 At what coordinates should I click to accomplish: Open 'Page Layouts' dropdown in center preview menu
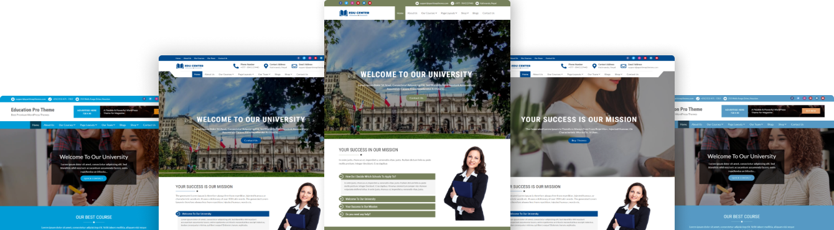click(x=449, y=13)
